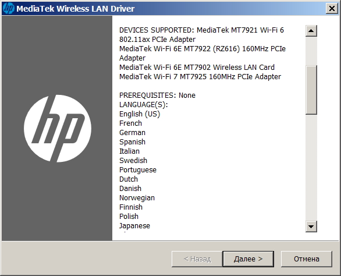Click the large HP logo on left panel
The height and width of the screenshot is (276, 341).
tap(58, 129)
